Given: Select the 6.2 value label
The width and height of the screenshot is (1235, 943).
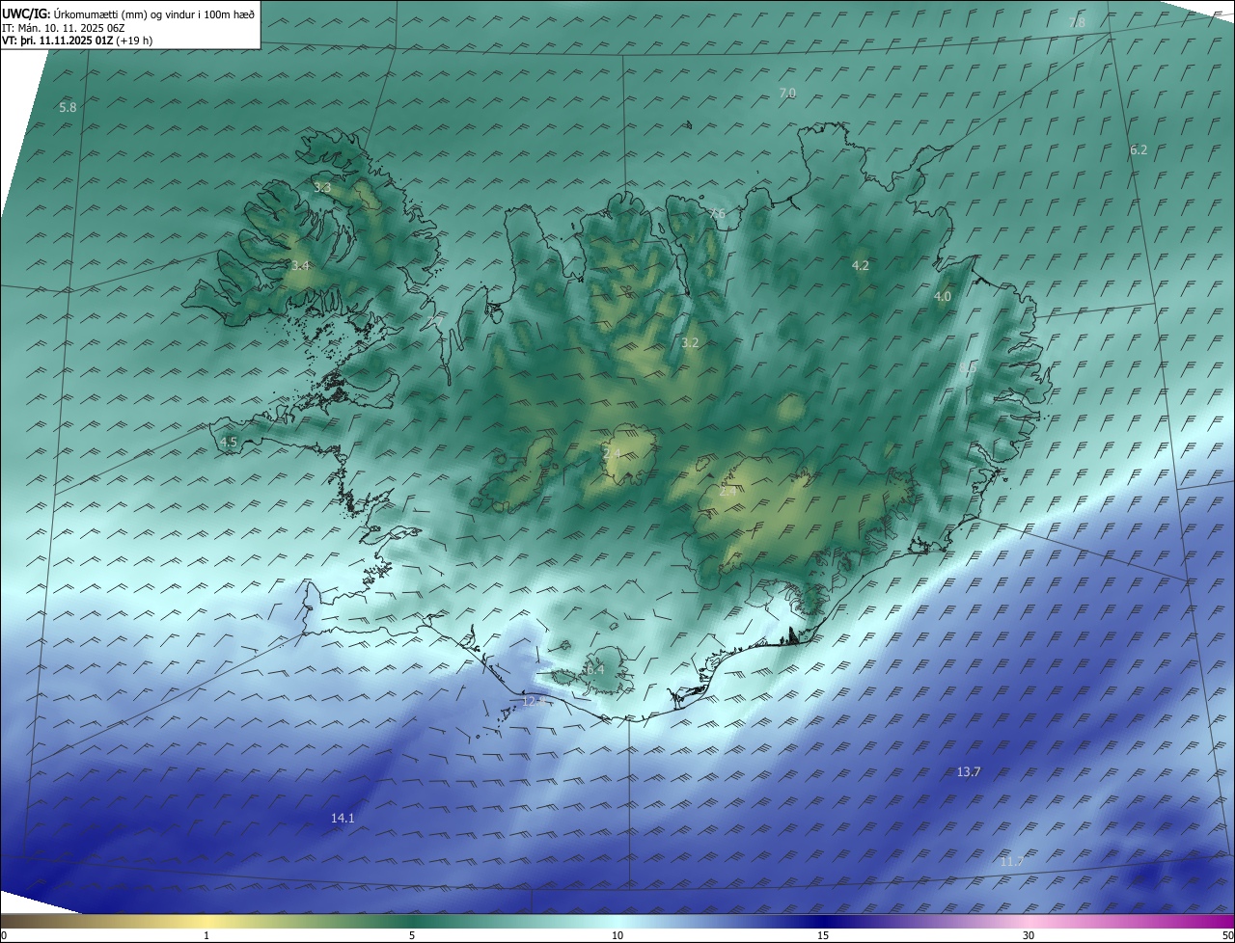Looking at the screenshot, I should (1139, 150).
